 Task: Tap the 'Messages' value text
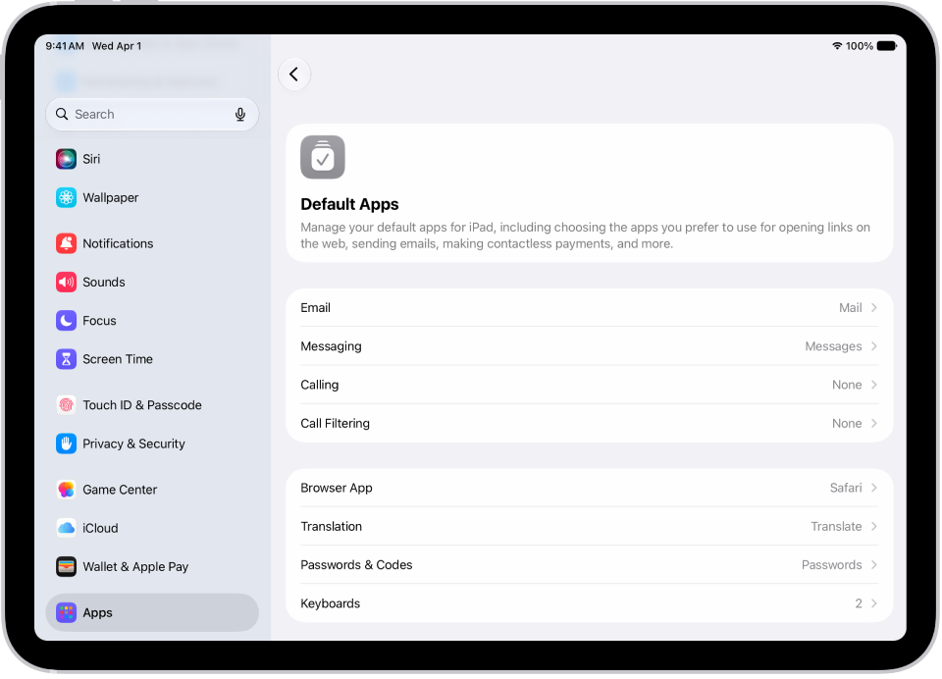pos(833,346)
